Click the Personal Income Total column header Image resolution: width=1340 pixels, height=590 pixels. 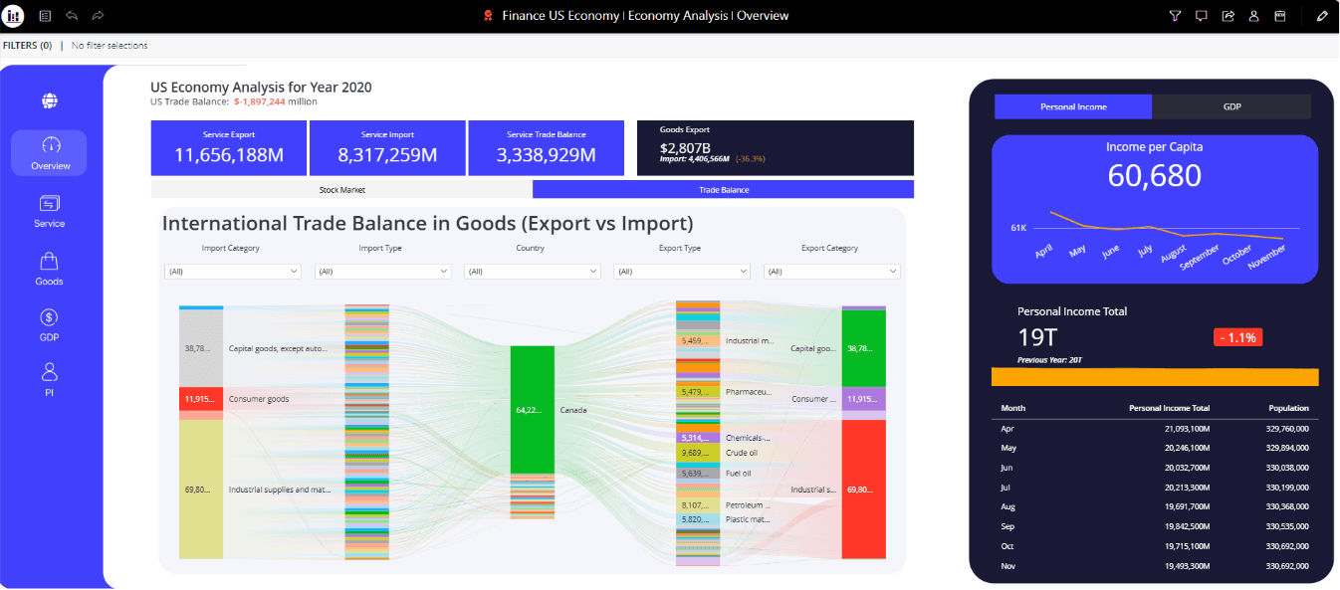[x=1169, y=408]
